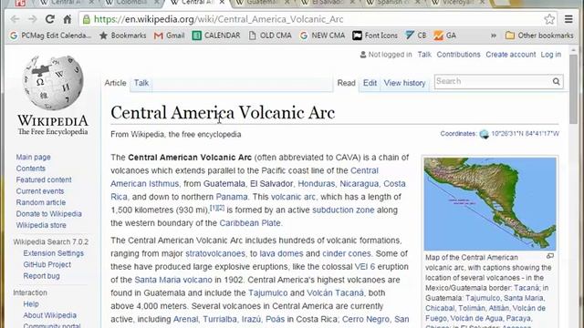
Task: Click Create account link
Action: (x=511, y=55)
